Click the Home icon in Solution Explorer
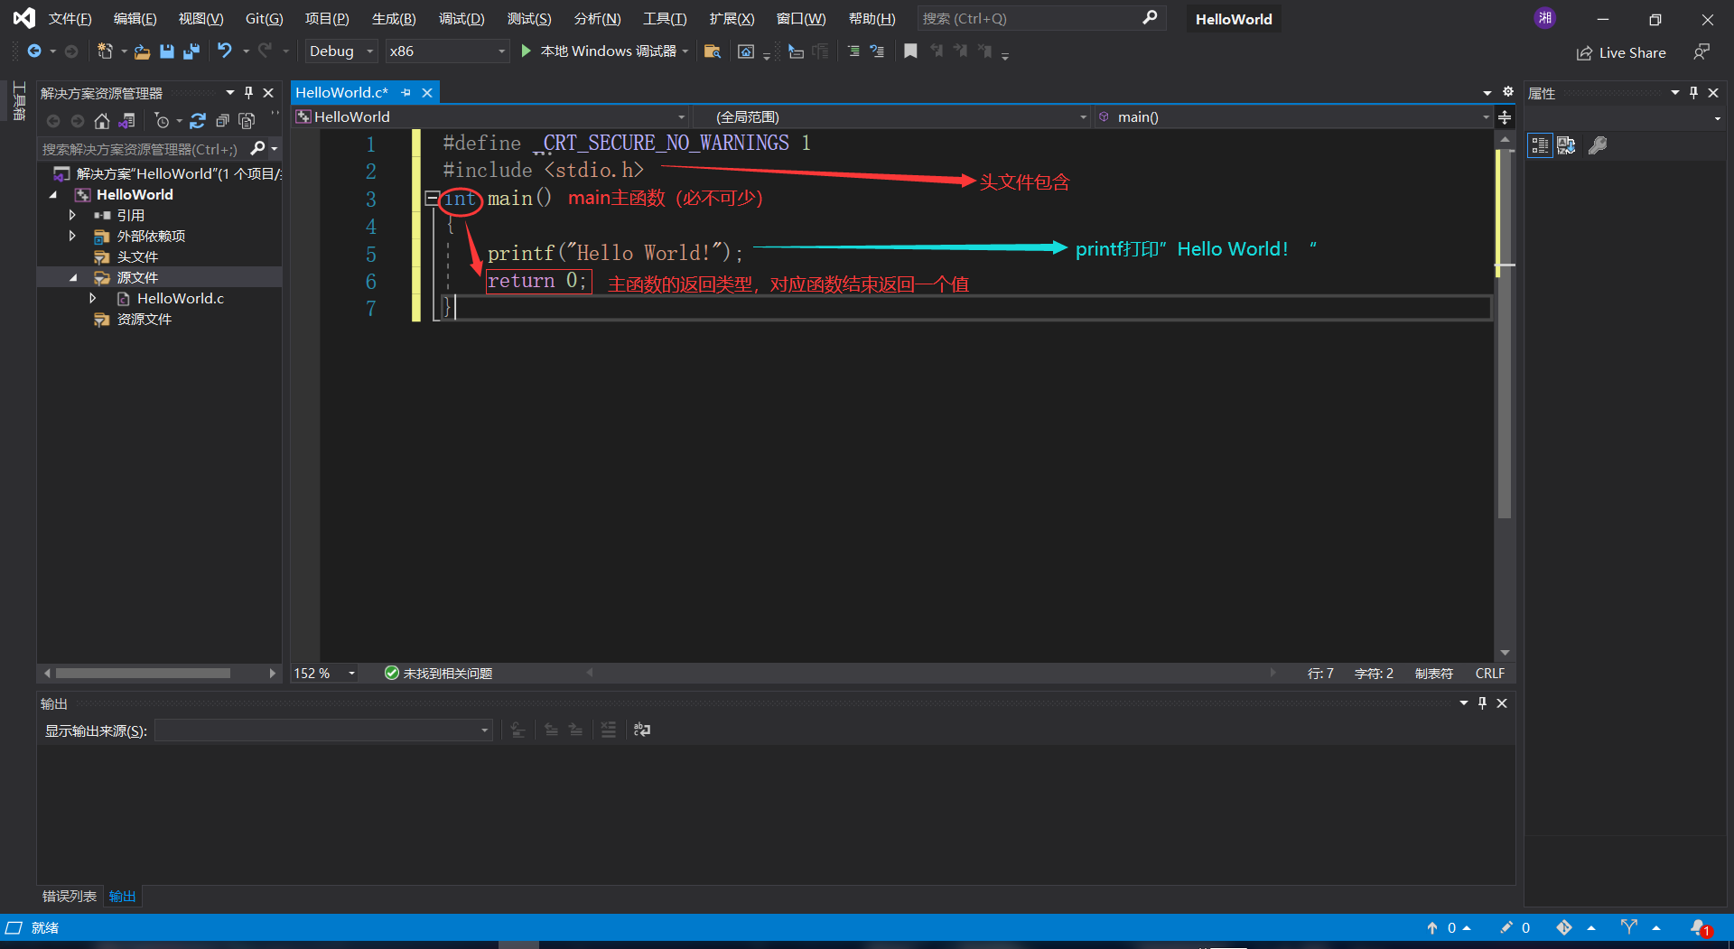Viewport: 1734px width, 949px height. point(102,121)
